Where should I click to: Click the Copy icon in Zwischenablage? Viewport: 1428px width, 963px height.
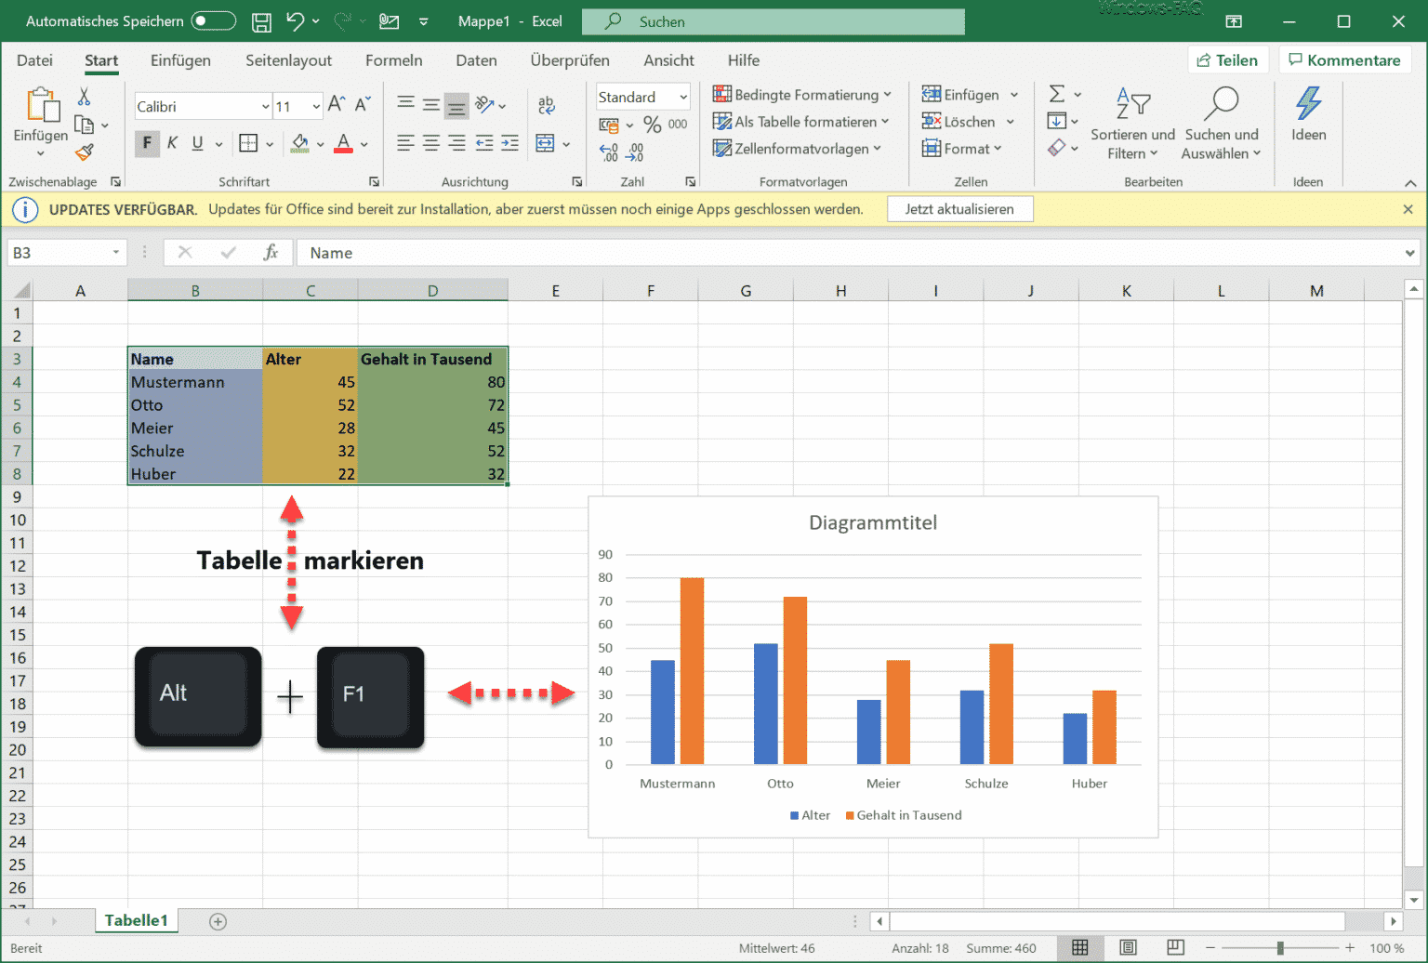(84, 125)
